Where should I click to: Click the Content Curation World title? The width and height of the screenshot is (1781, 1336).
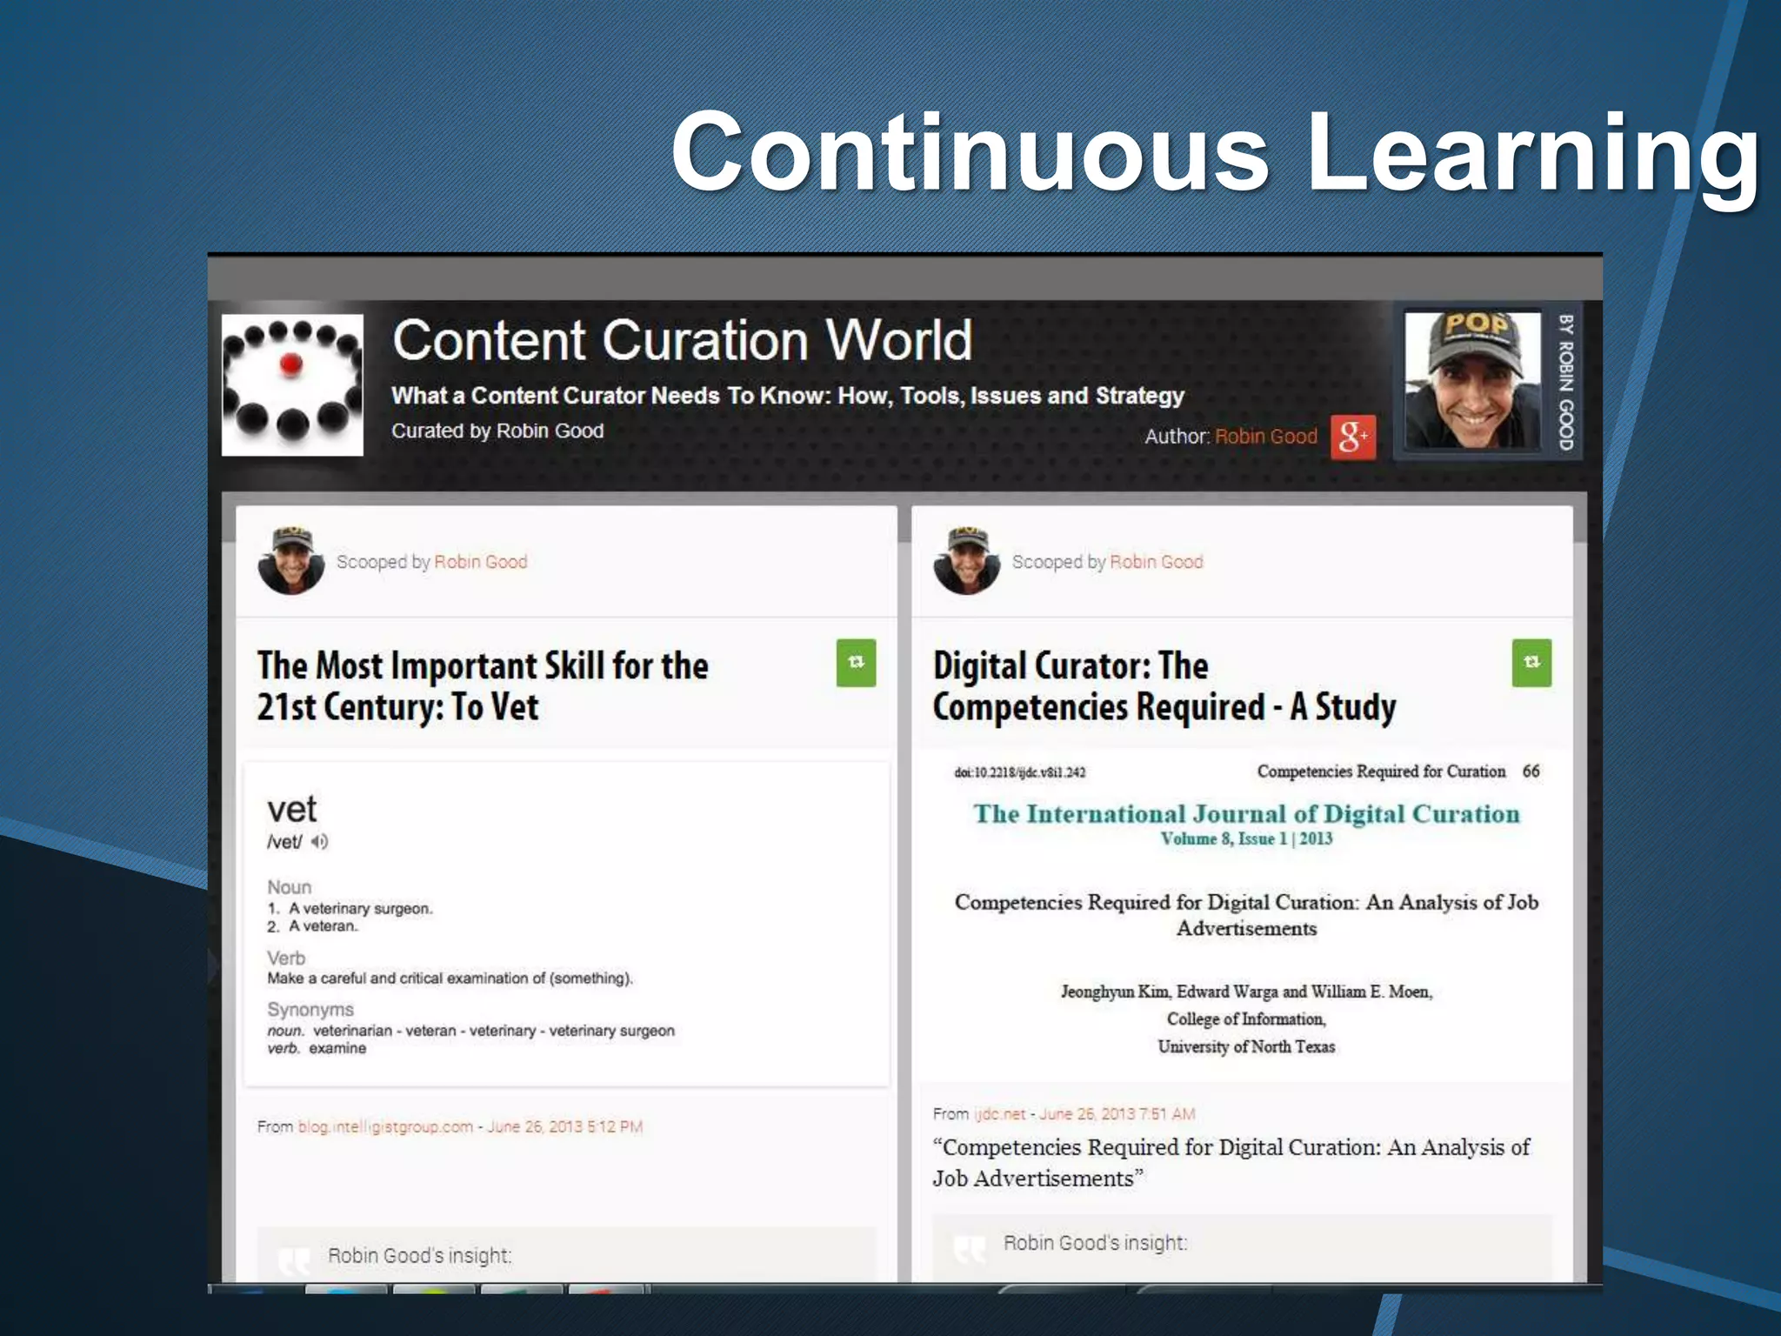pyautogui.click(x=682, y=340)
